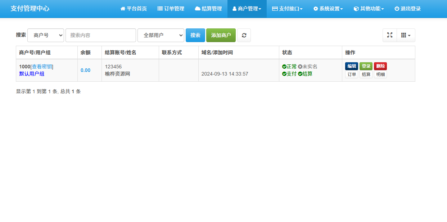The height and width of the screenshot is (222, 447).
Task: Toggle fullscreen table view icon
Action: click(390, 35)
